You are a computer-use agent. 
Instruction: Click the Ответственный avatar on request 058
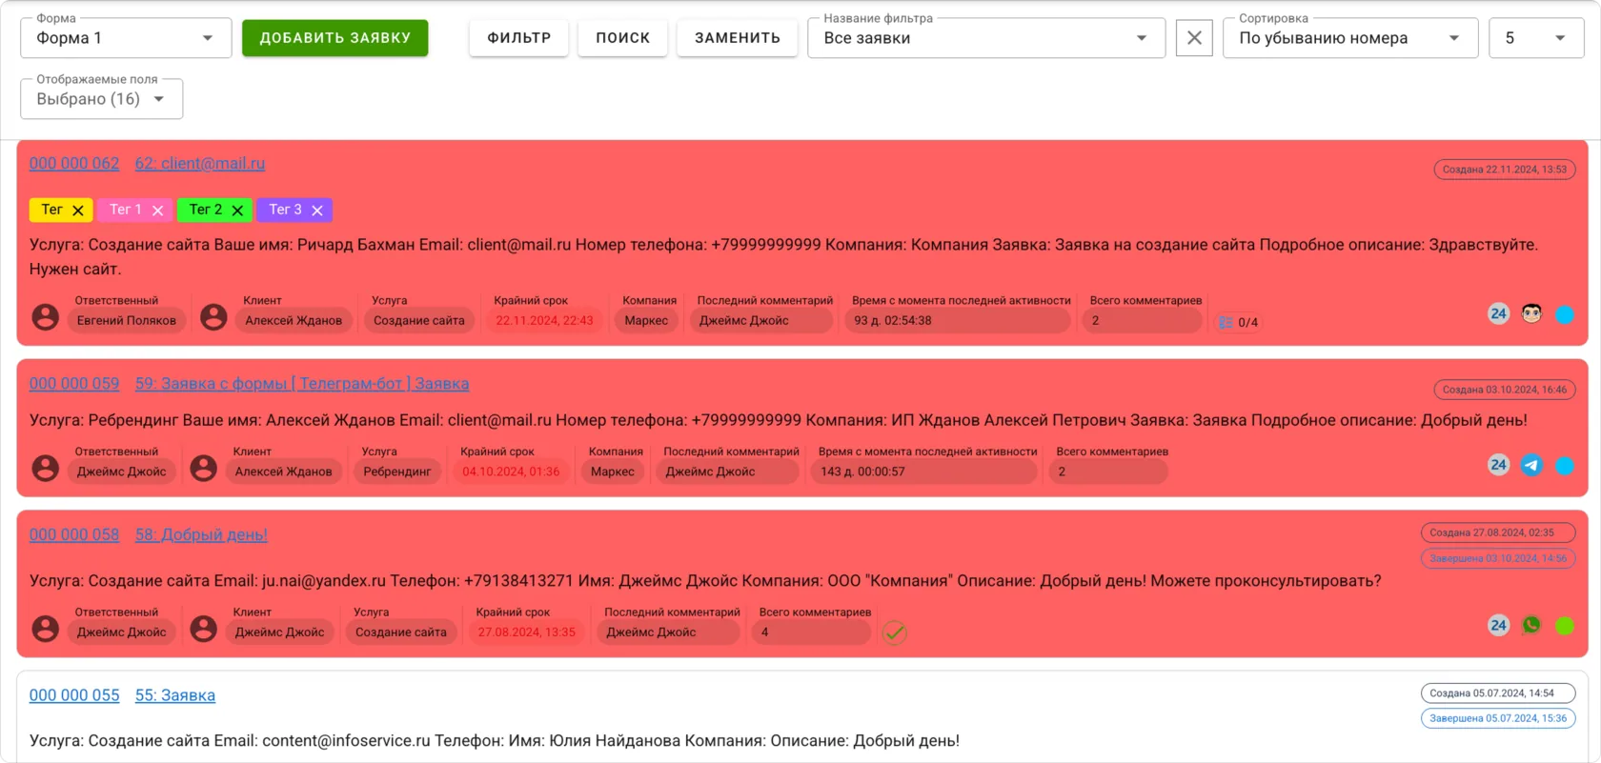click(x=46, y=628)
